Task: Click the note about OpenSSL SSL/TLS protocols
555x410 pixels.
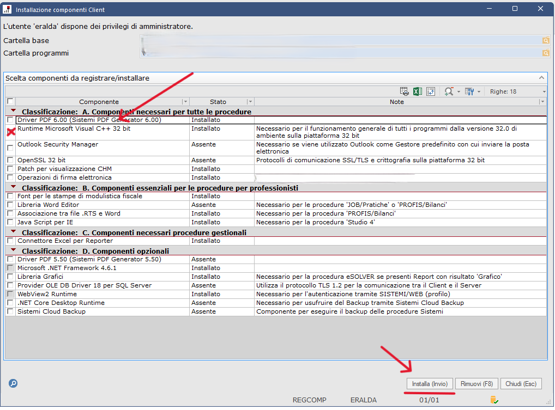Action: pos(370,160)
